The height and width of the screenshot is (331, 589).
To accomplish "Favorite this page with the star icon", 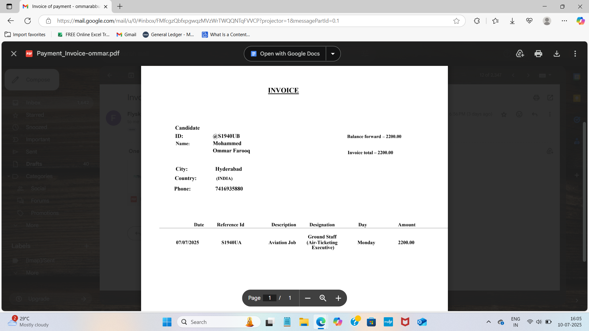I will pos(456,21).
